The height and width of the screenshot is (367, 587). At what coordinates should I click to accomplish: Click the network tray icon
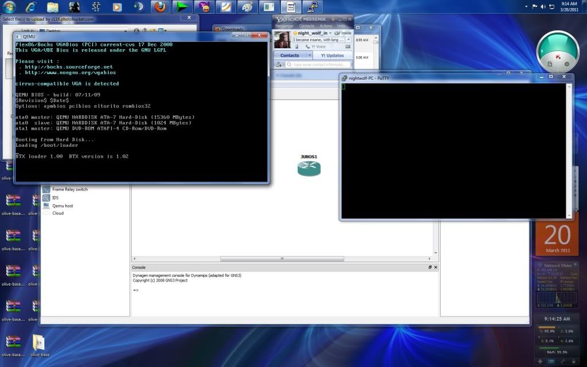pyautogui.click(x=551, y=7)
